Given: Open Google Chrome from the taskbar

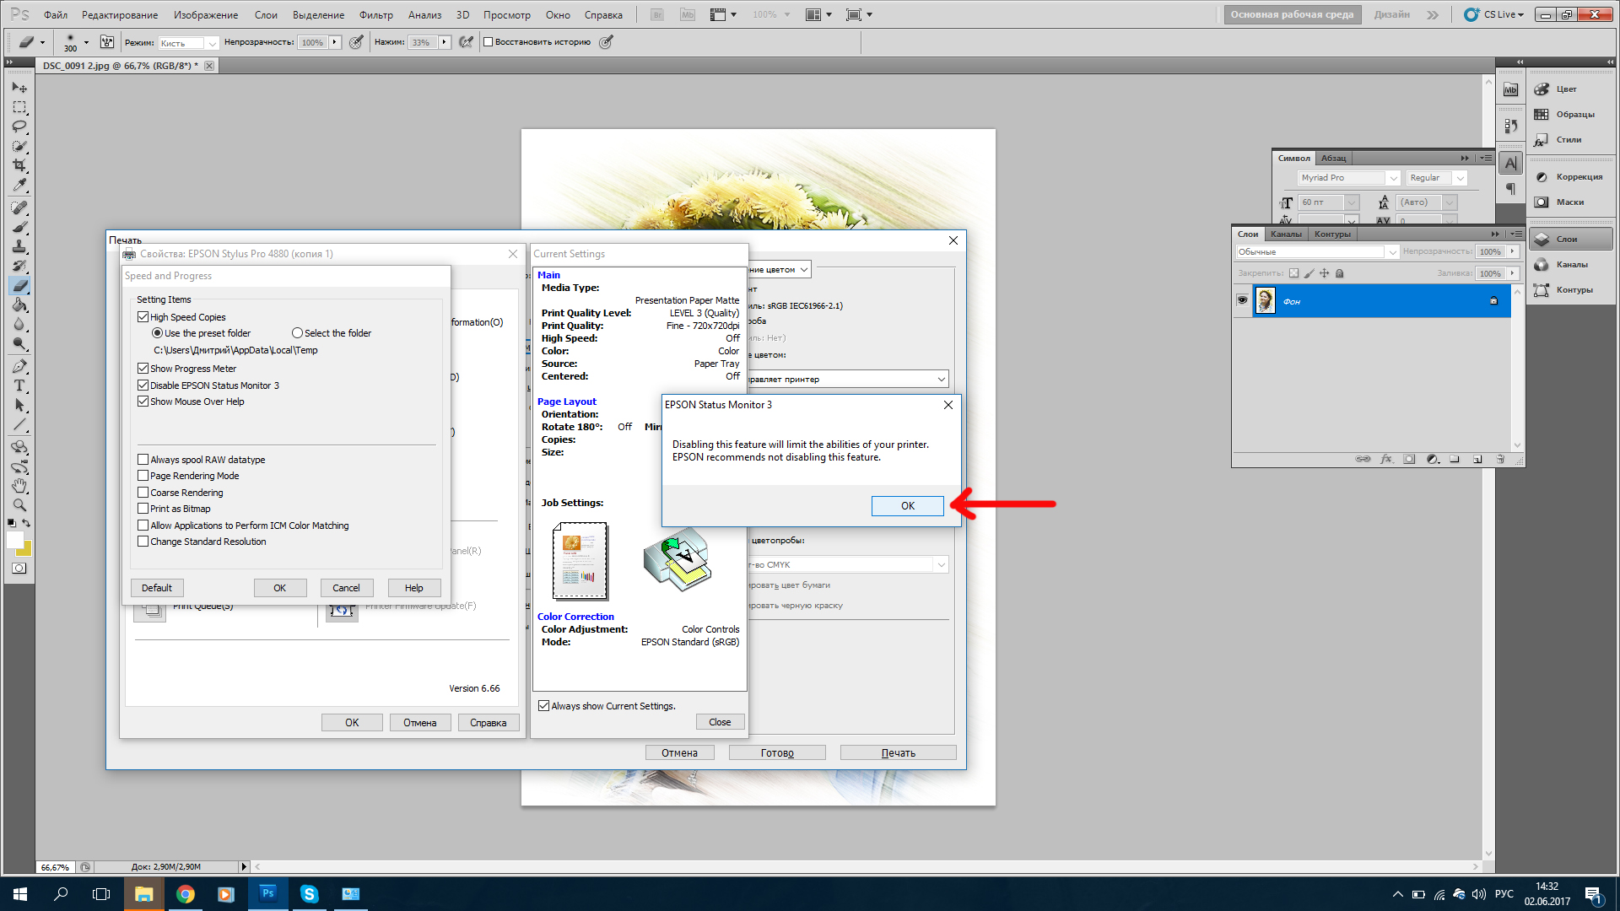Looking at the screenshot, I should pos(186,894).
